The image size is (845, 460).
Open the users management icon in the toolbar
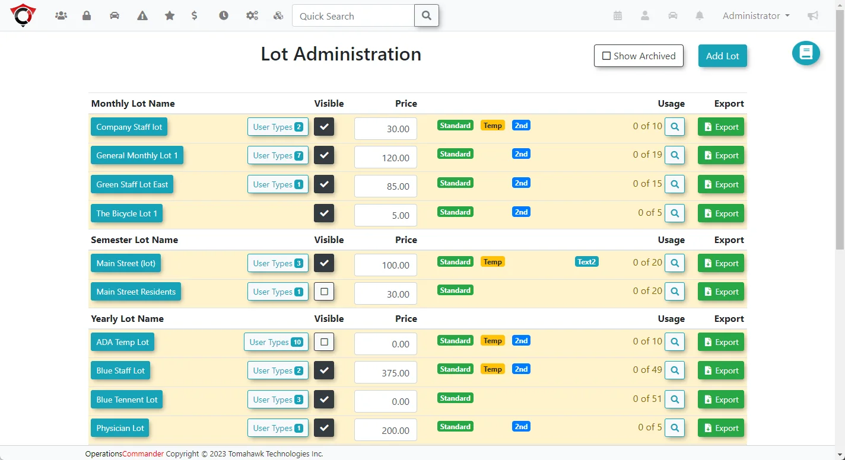[x=61, y=15]
